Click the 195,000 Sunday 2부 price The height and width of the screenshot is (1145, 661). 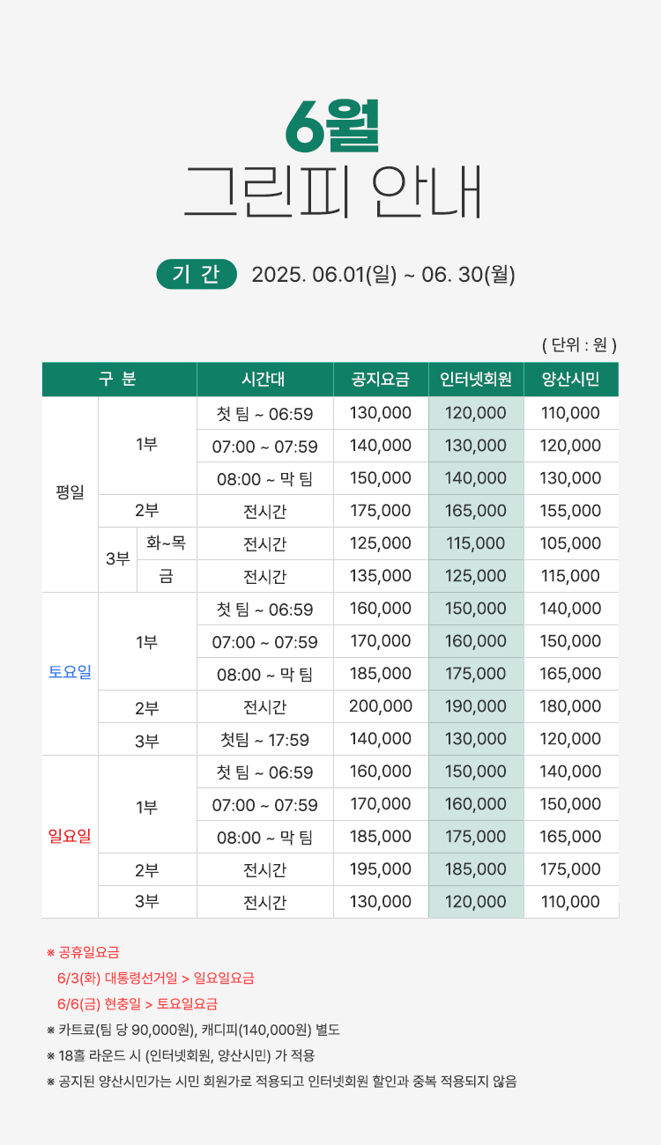tap(381, 869)
